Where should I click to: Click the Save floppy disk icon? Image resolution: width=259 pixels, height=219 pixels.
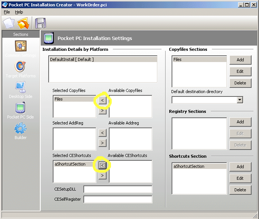(41, 23)
